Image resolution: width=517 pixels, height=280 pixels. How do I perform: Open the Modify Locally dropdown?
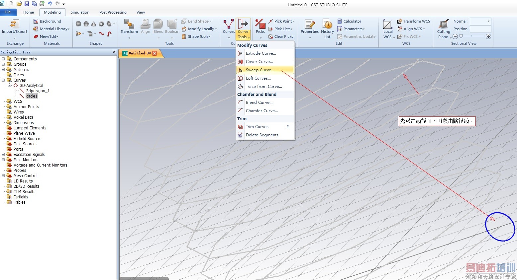pyautogui.click(x=199, y=29)
